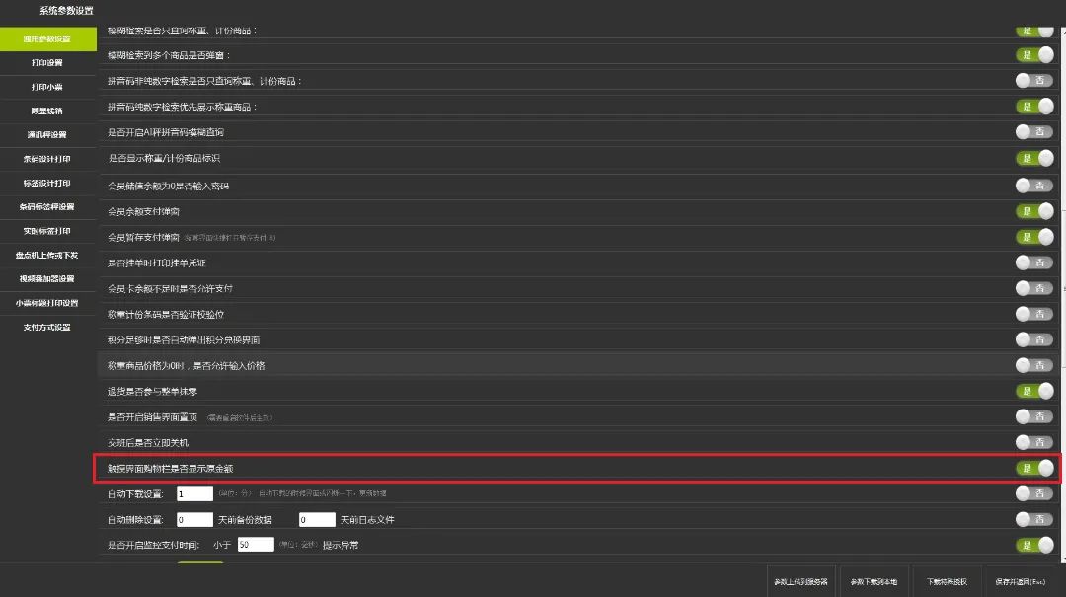This screenshot has height=597, width=1066.
Task: Switch to 打印小票 settings section
Action: click(x=47, y=87)
